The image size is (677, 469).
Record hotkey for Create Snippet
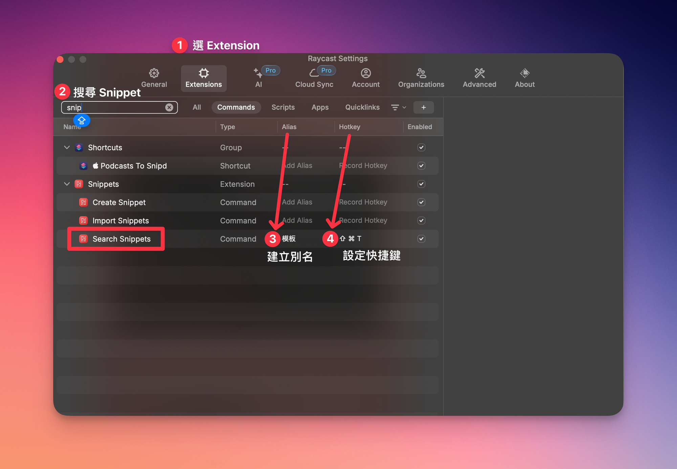[x=363, y=202]
